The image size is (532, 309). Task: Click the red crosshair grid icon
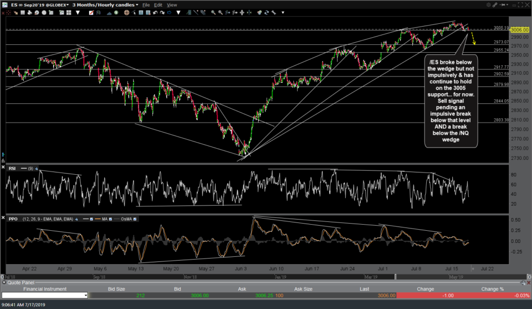8,13
